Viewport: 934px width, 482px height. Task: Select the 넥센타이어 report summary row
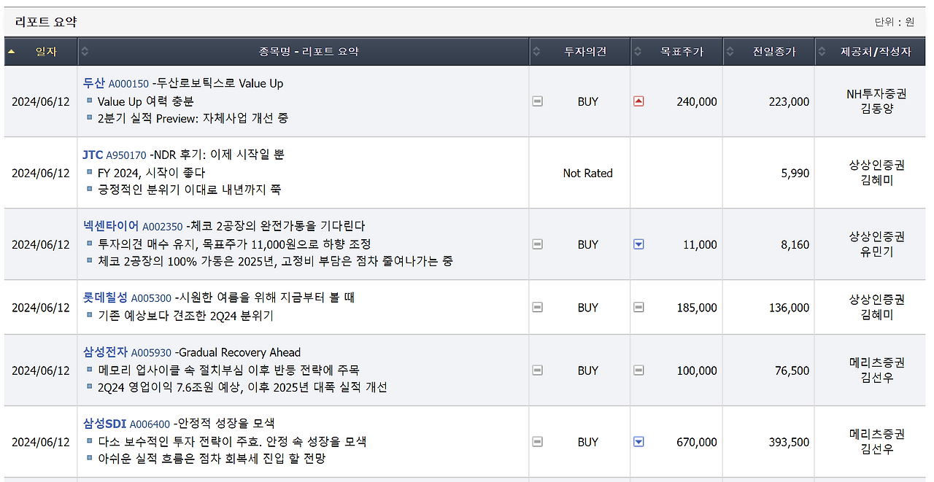coord(292,245)
